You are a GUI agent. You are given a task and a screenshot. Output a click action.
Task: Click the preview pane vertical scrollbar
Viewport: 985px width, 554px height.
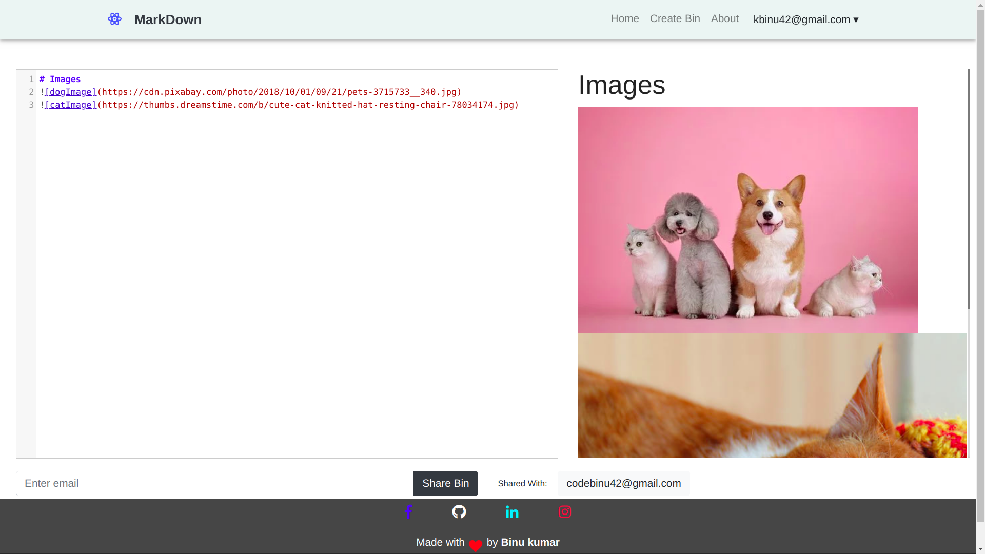pyautogui.click(x=969, y=190)
